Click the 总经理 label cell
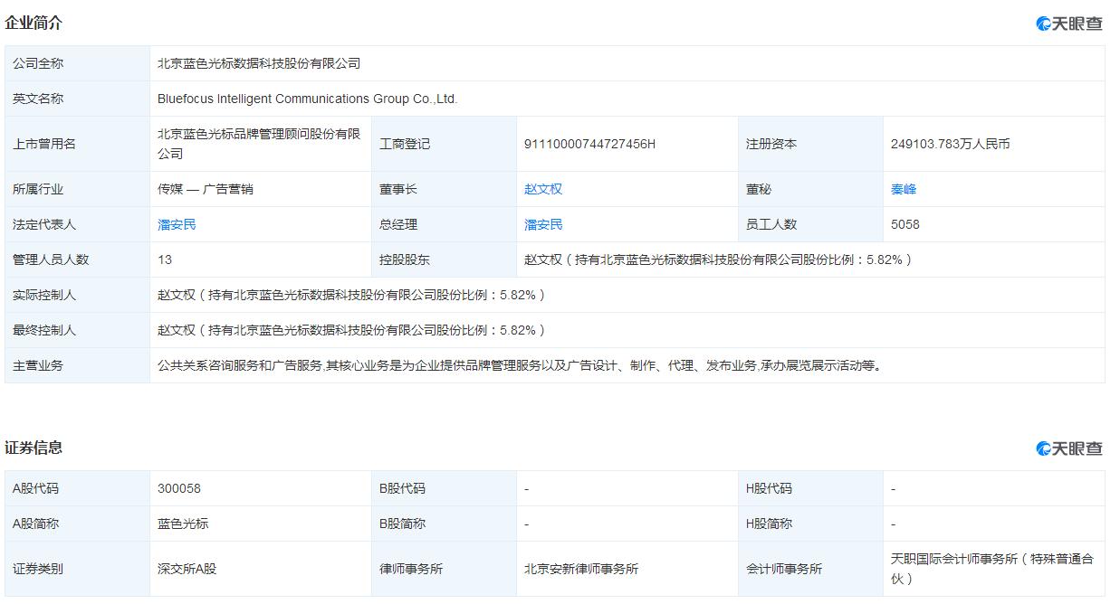The image size is (1120, 604). (x=445, y=224)
